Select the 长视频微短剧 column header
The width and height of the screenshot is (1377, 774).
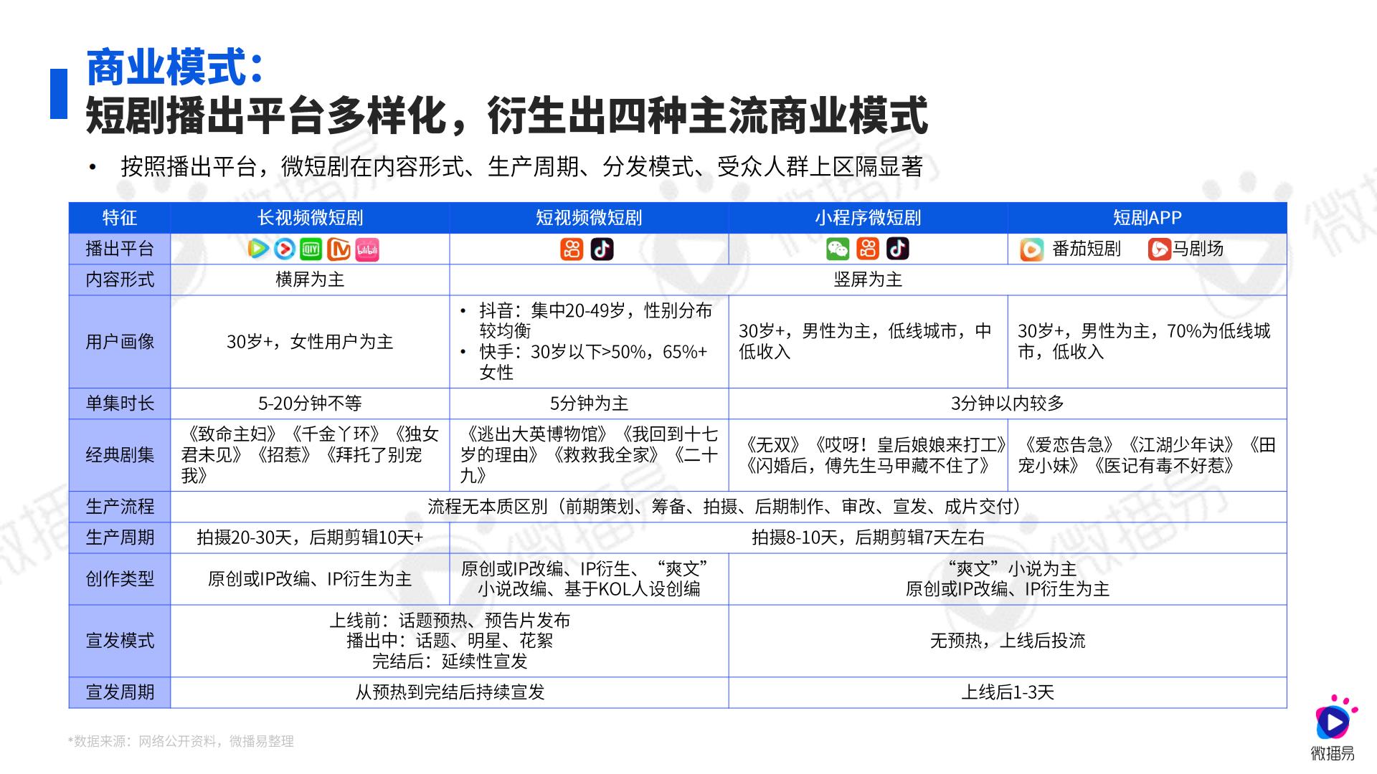coord(310,218)
